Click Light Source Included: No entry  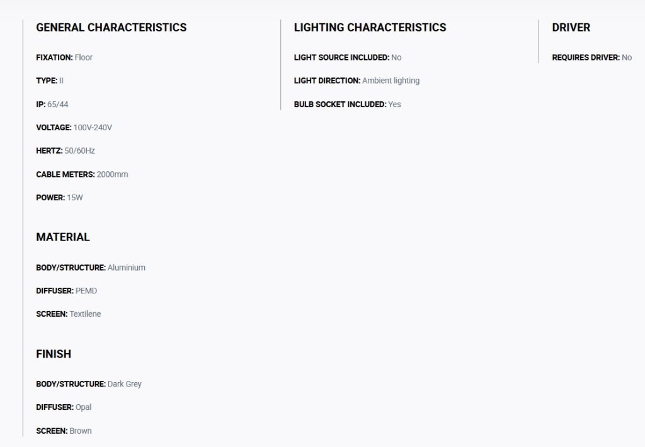pyautogui.click(x=348, y=57)
